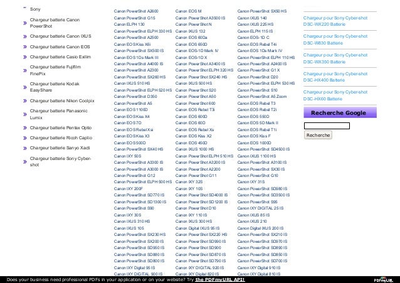Click arrow bullet beside Chargeur batterie Canon EOS
Viewport: 400px width, 283px height.
pos(25,46)
